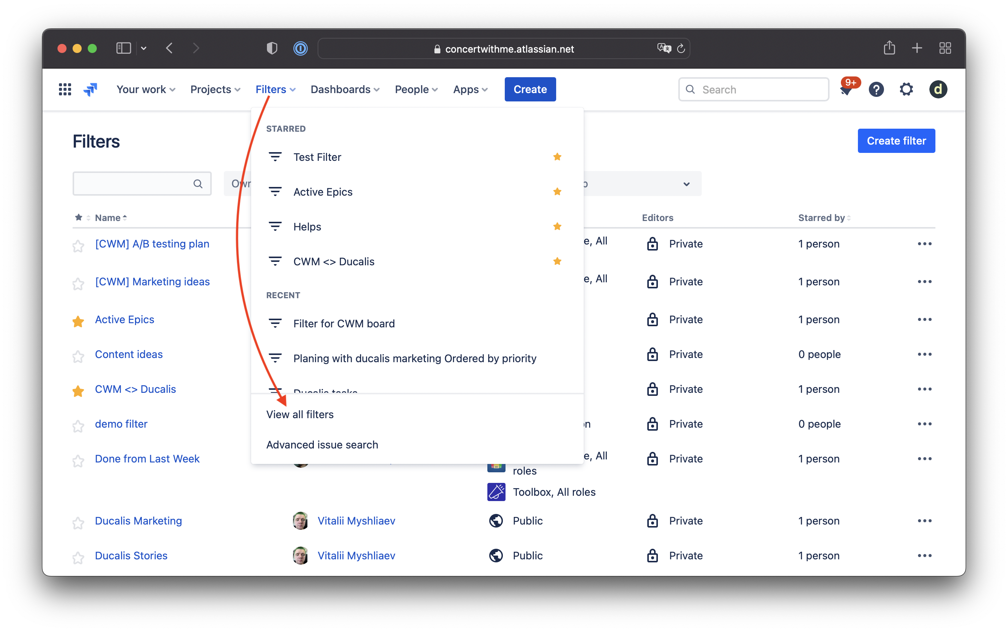Expand the Dashboards dropdown menu
This screenshot has width=1008, height=632.
[x=346, y=89]
